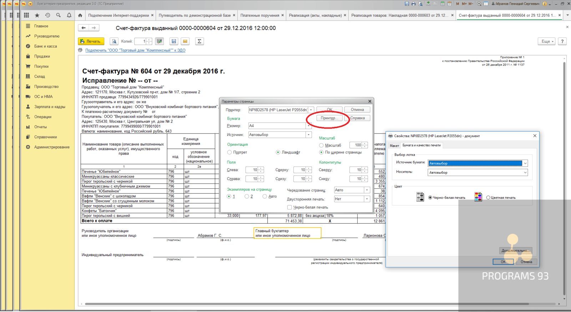Click the preview icon next to Печать
571x312 pixels.
[114, 41]
